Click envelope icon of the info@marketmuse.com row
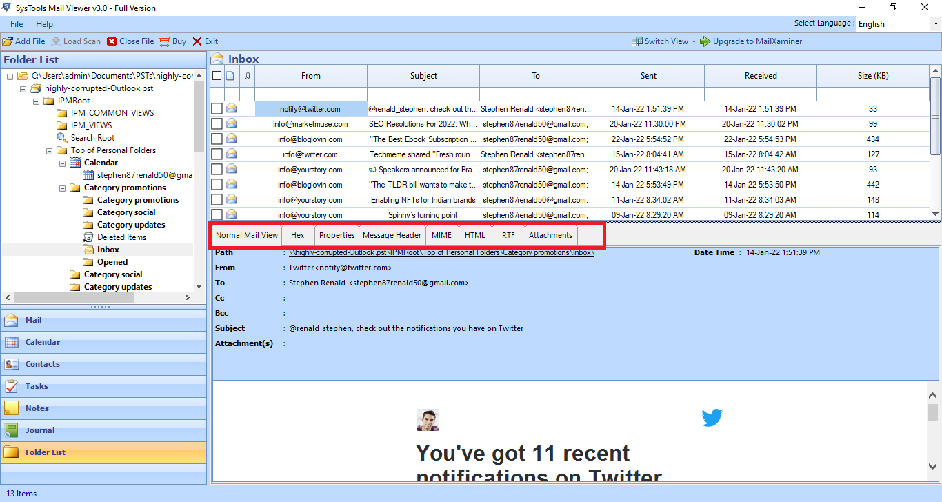 [232, 123]
